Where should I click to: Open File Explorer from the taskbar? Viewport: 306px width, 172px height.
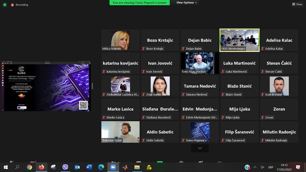point(137,167)
